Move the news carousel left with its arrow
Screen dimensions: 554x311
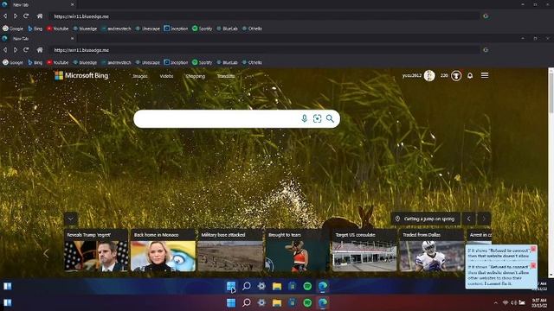tap(46, 253)
